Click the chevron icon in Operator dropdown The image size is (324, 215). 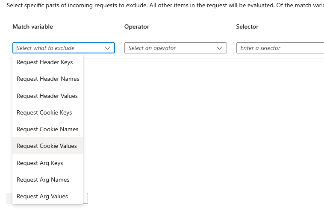[220, 48]
